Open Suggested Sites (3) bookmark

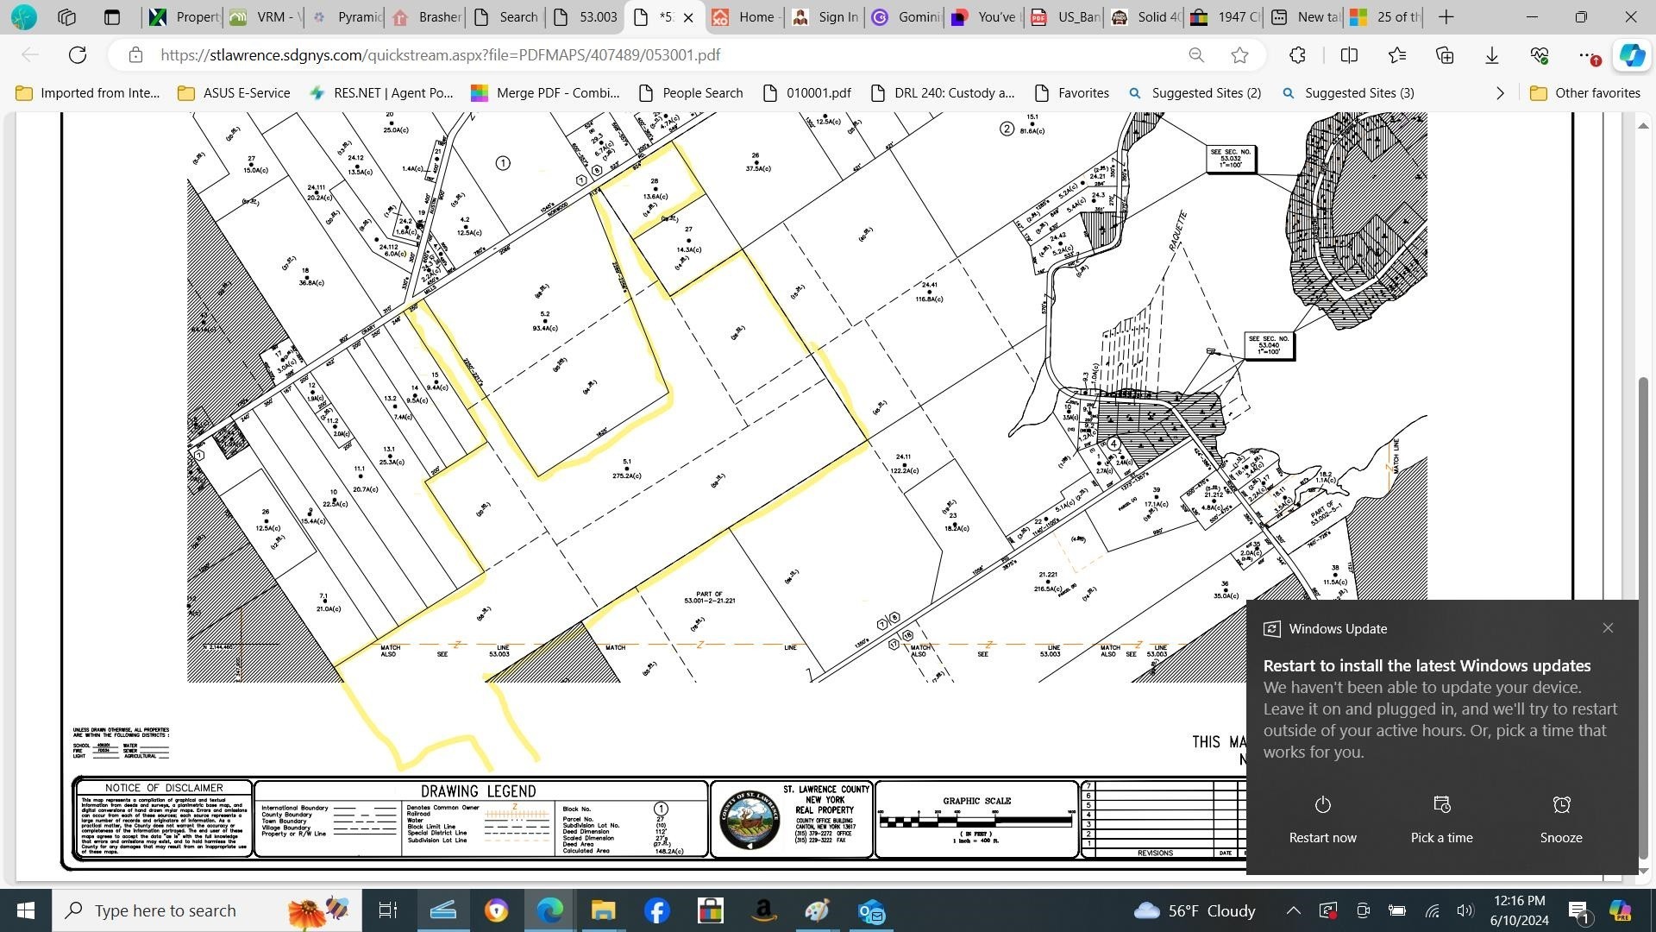1348,93
